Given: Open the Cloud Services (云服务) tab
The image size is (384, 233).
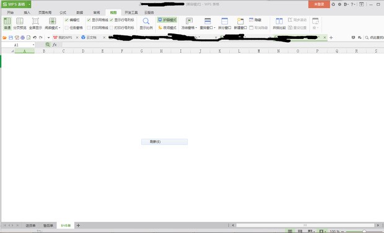Looking at the screenshot, I should [149, 12].
